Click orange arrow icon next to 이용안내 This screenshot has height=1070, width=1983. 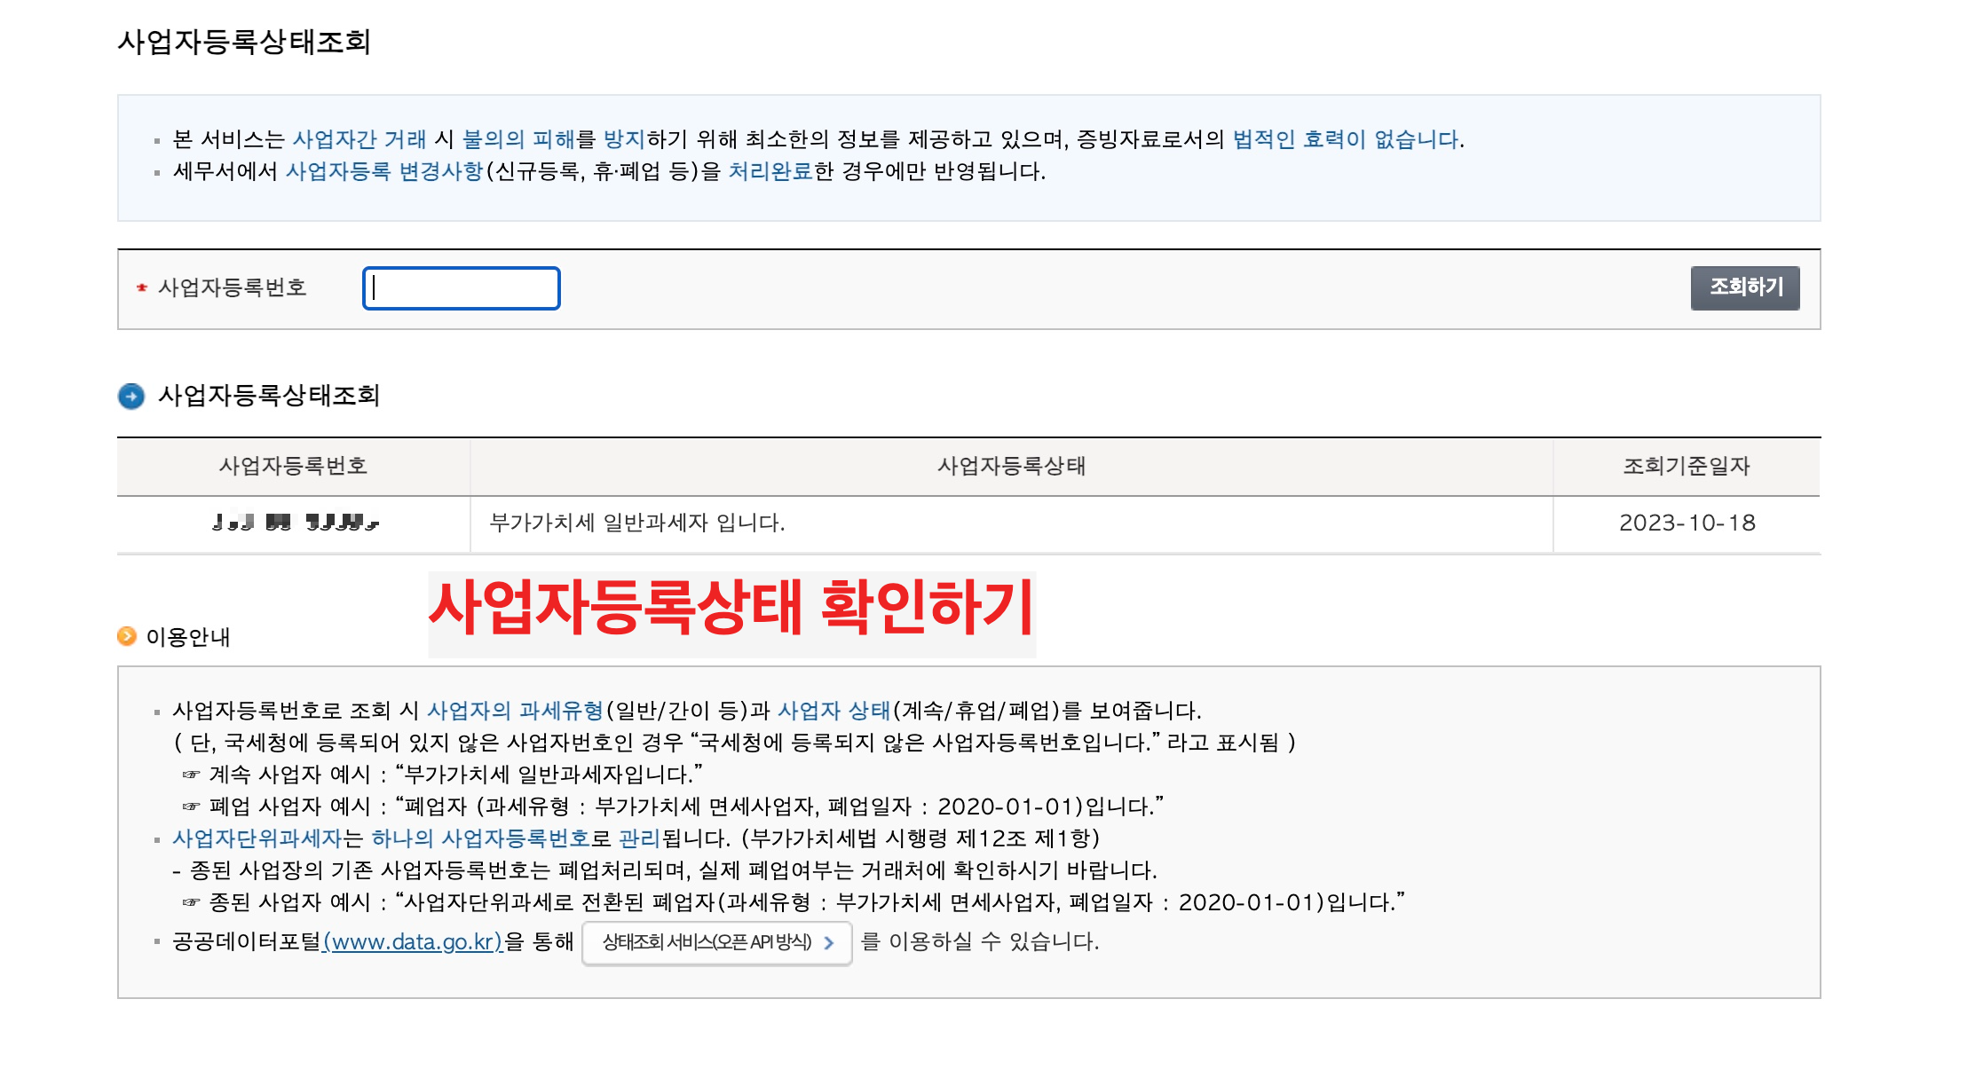tap(127, 636)
